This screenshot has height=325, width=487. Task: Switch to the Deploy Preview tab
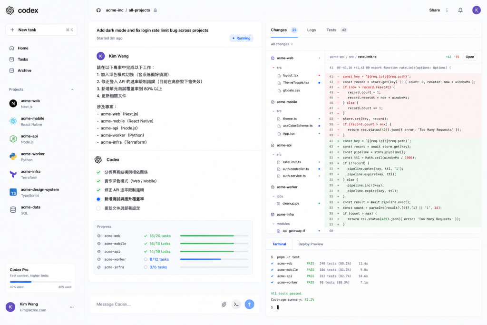tap(311, 244)
